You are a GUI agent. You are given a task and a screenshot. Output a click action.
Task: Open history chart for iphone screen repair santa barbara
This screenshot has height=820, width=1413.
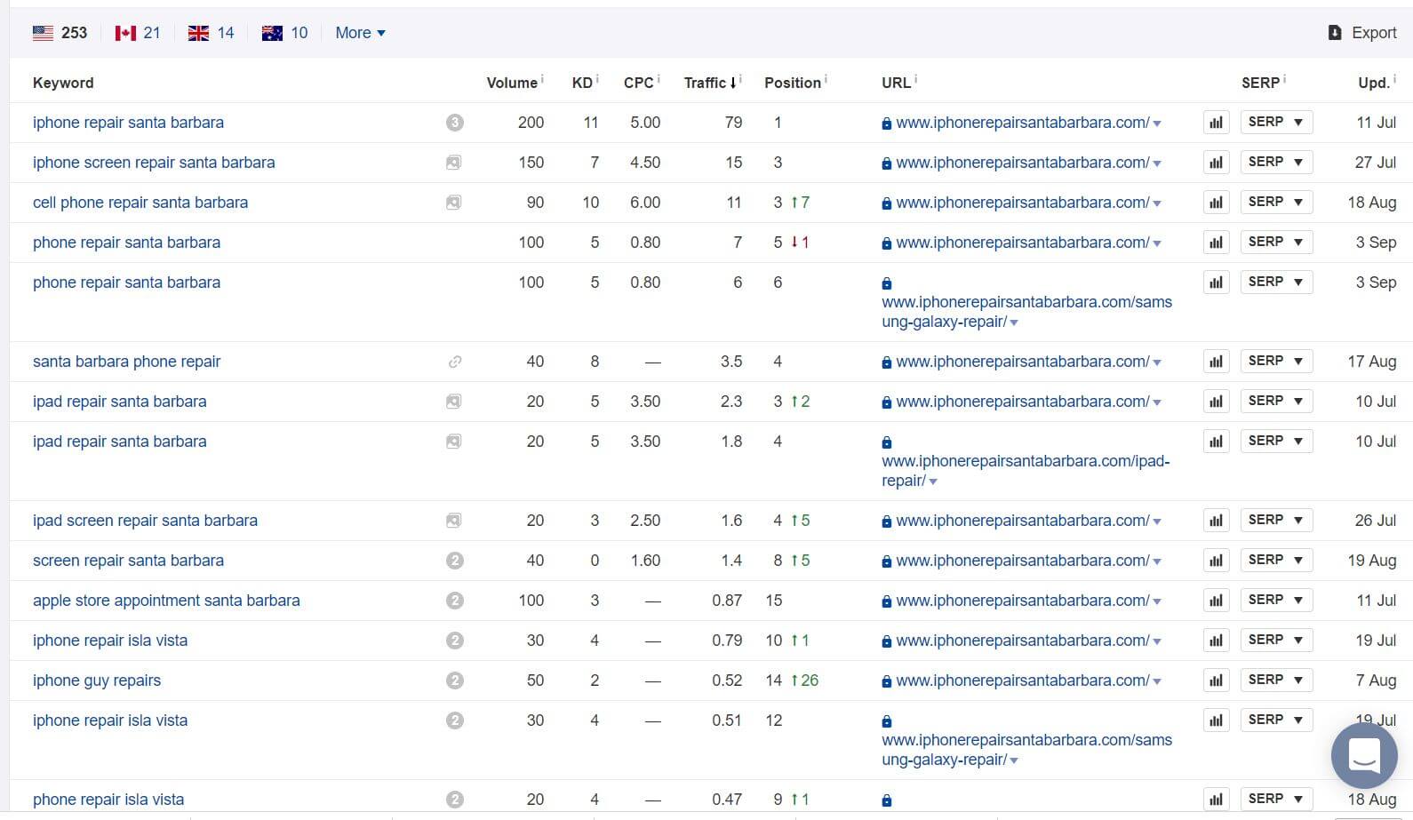point(1216,163)
